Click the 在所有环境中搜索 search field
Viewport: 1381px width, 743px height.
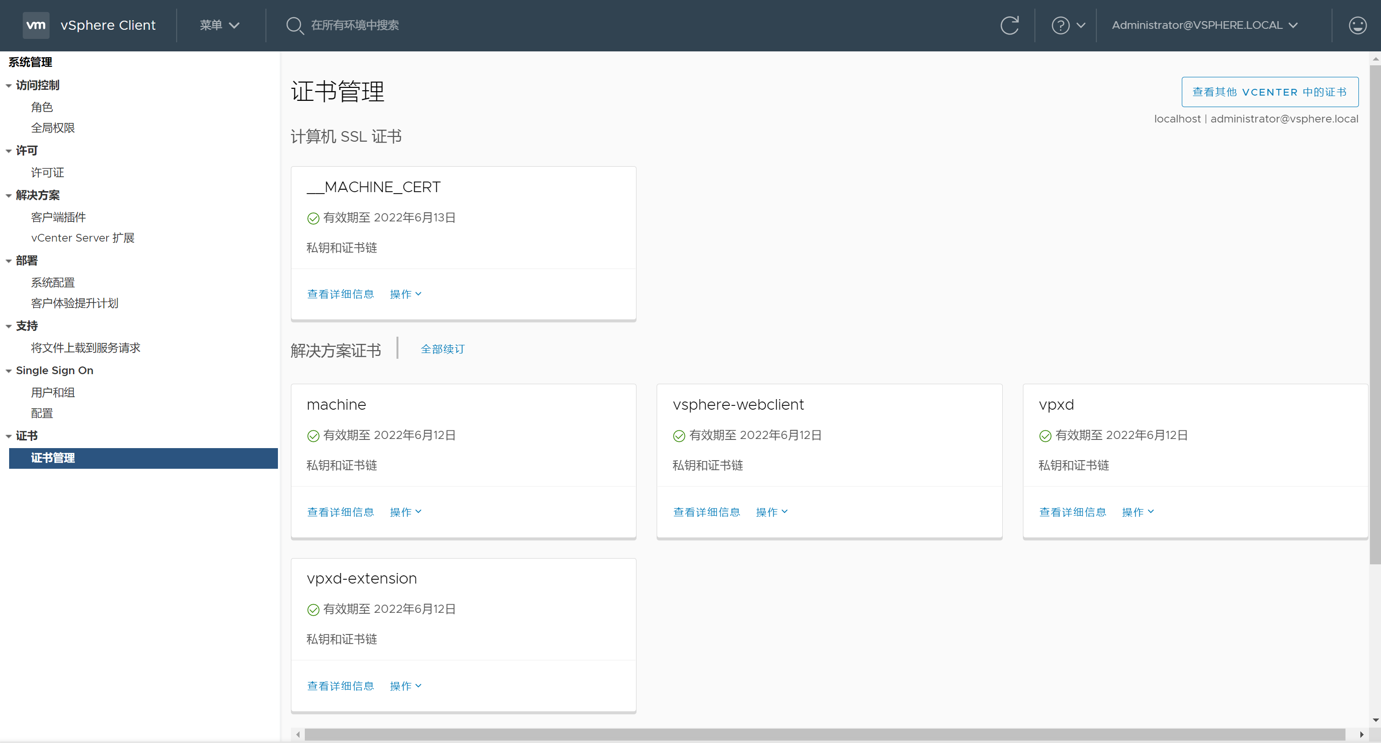[x=355, y=25]
